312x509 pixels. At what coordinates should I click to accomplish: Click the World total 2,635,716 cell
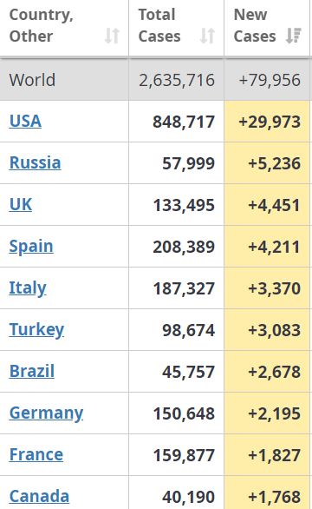coord(176,80)
